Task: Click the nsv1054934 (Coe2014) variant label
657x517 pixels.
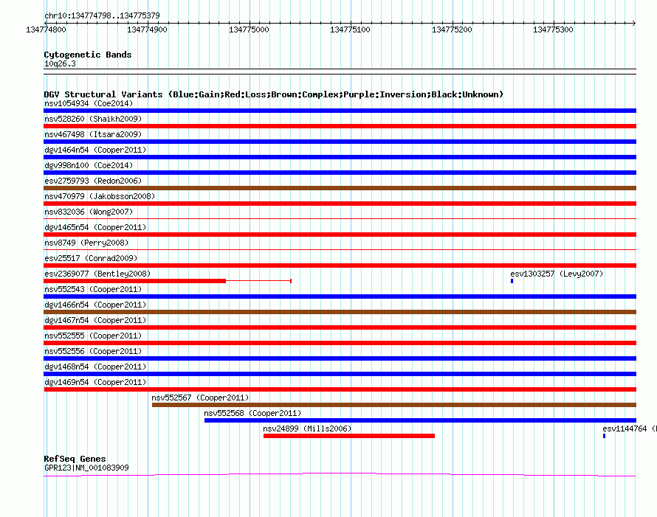Action: [x=89, y=103]
